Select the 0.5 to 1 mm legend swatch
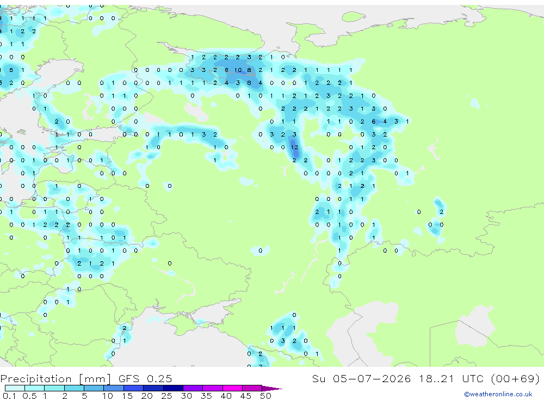The height and width of the screenshot is (399, 544). 35,388
